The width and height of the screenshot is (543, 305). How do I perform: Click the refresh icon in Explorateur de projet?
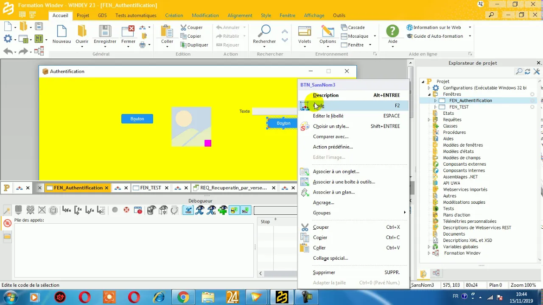tap(528, 72)
